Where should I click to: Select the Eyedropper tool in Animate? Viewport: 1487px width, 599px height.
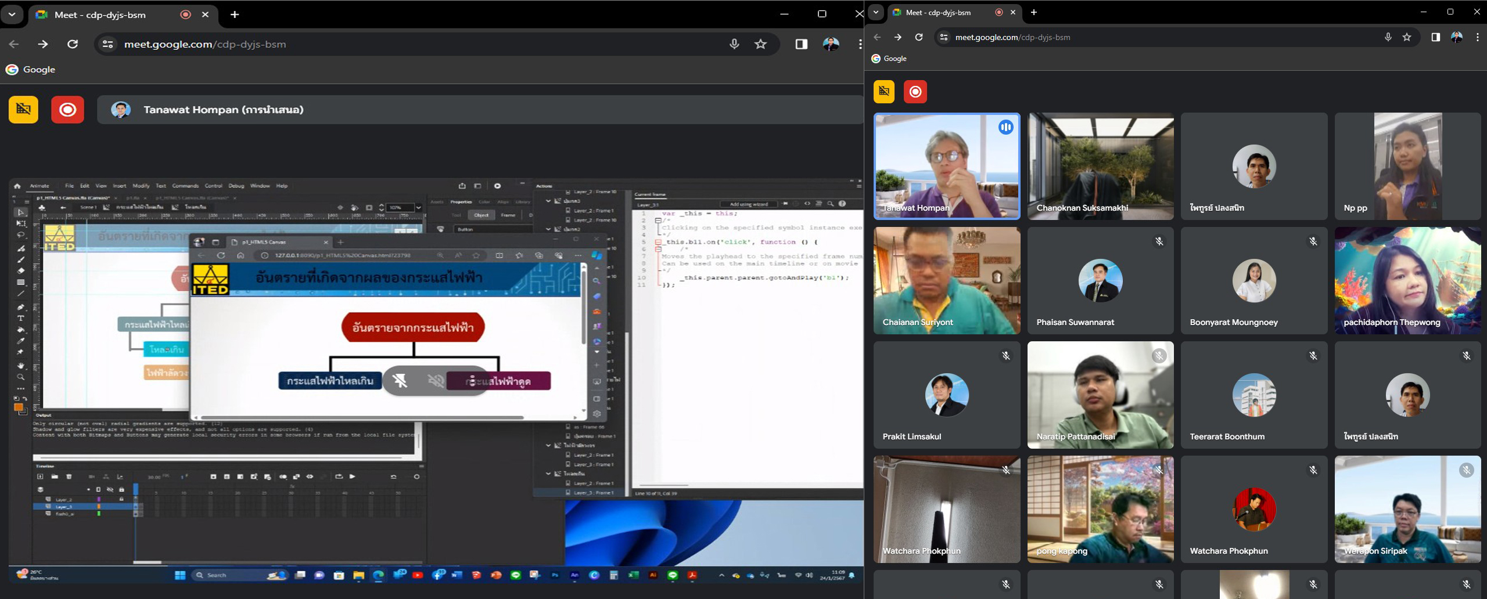[21, 341]
